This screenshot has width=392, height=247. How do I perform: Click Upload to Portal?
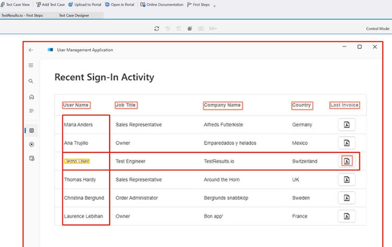point(85,5)
